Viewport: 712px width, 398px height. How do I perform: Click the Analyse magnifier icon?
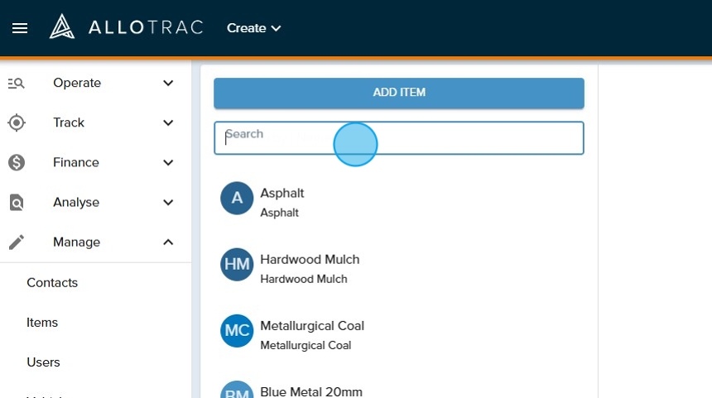point(17,203)
